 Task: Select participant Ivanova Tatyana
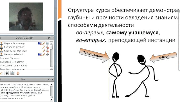click(10, 58)
